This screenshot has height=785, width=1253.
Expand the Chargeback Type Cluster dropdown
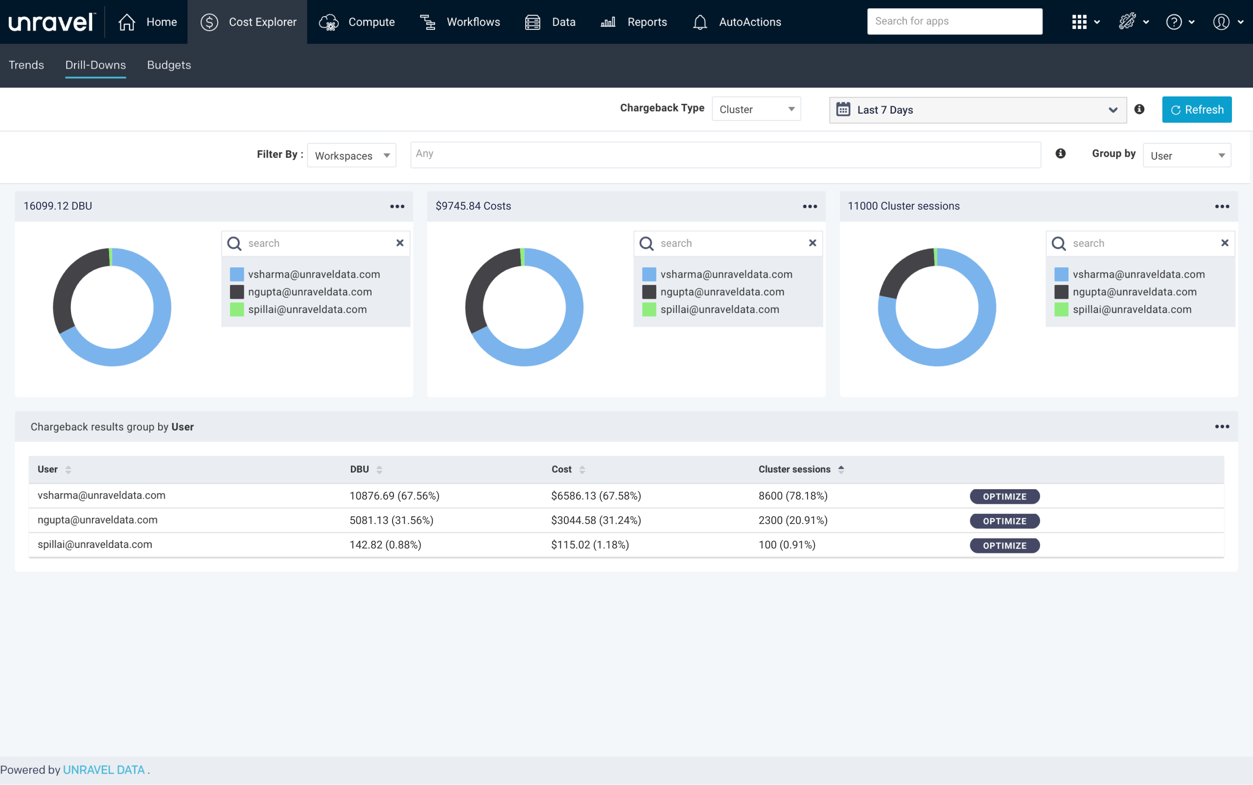pyautogui.click(x=756, y=109)
